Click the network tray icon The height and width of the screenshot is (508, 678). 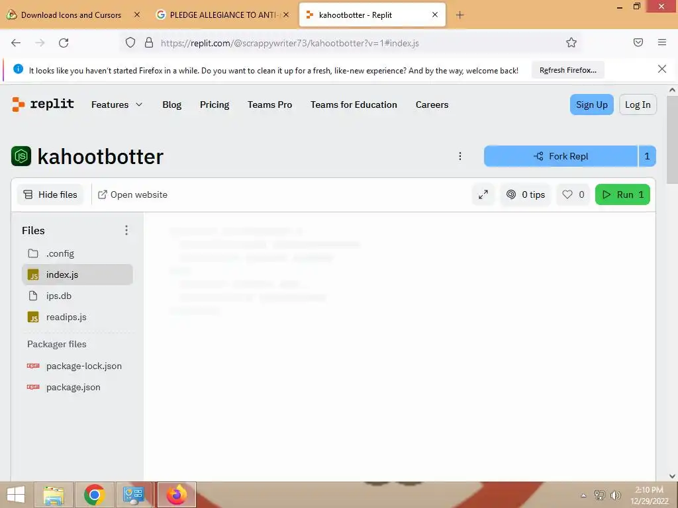click(x=600, y=495)
